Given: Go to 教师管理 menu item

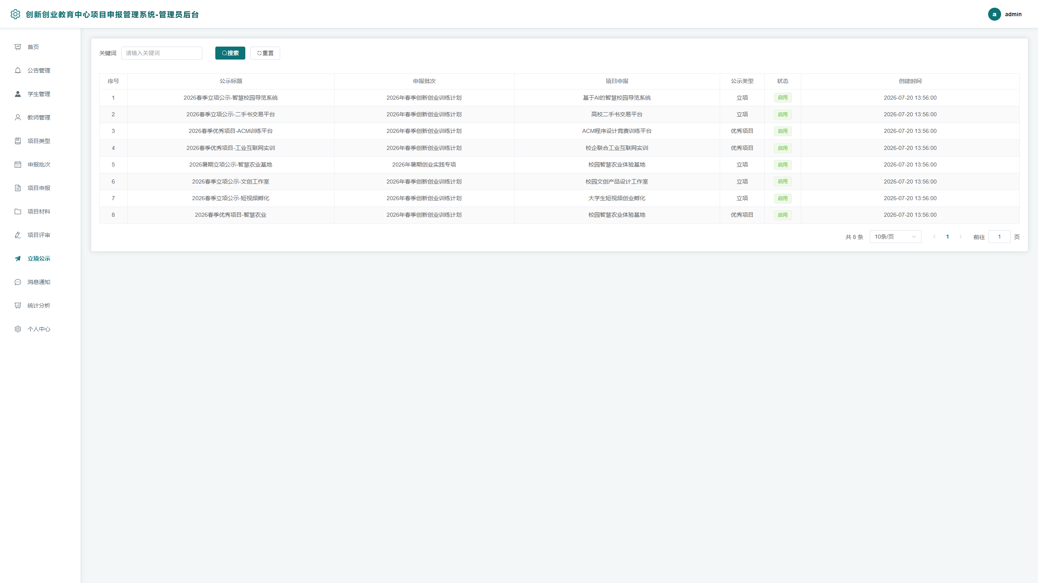Looking at the screenshot, I should tap(41, 117).
